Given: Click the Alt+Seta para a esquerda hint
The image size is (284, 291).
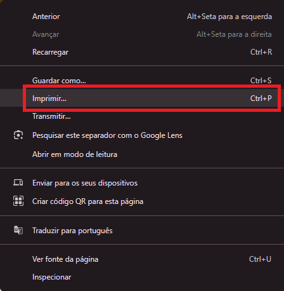Looking at the screenshot, I should click(229, 17).
